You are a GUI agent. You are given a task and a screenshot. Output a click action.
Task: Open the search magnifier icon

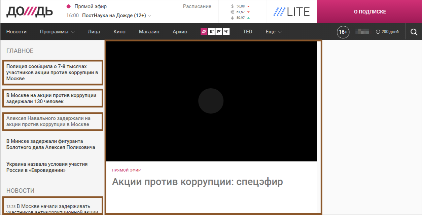tap(414, 32)
